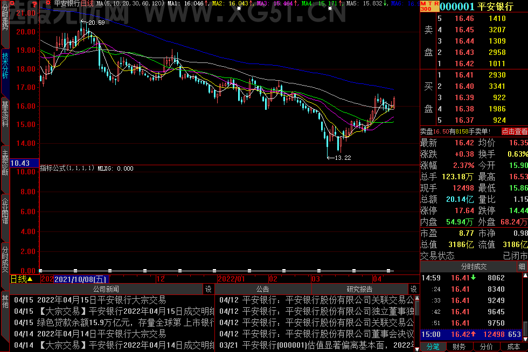Click the 总手 123.18万 value

[x=457, y=177]
